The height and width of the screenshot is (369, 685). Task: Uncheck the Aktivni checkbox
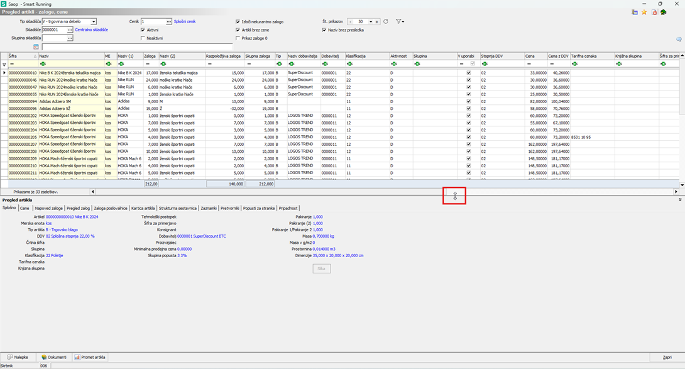click(143, 30)
